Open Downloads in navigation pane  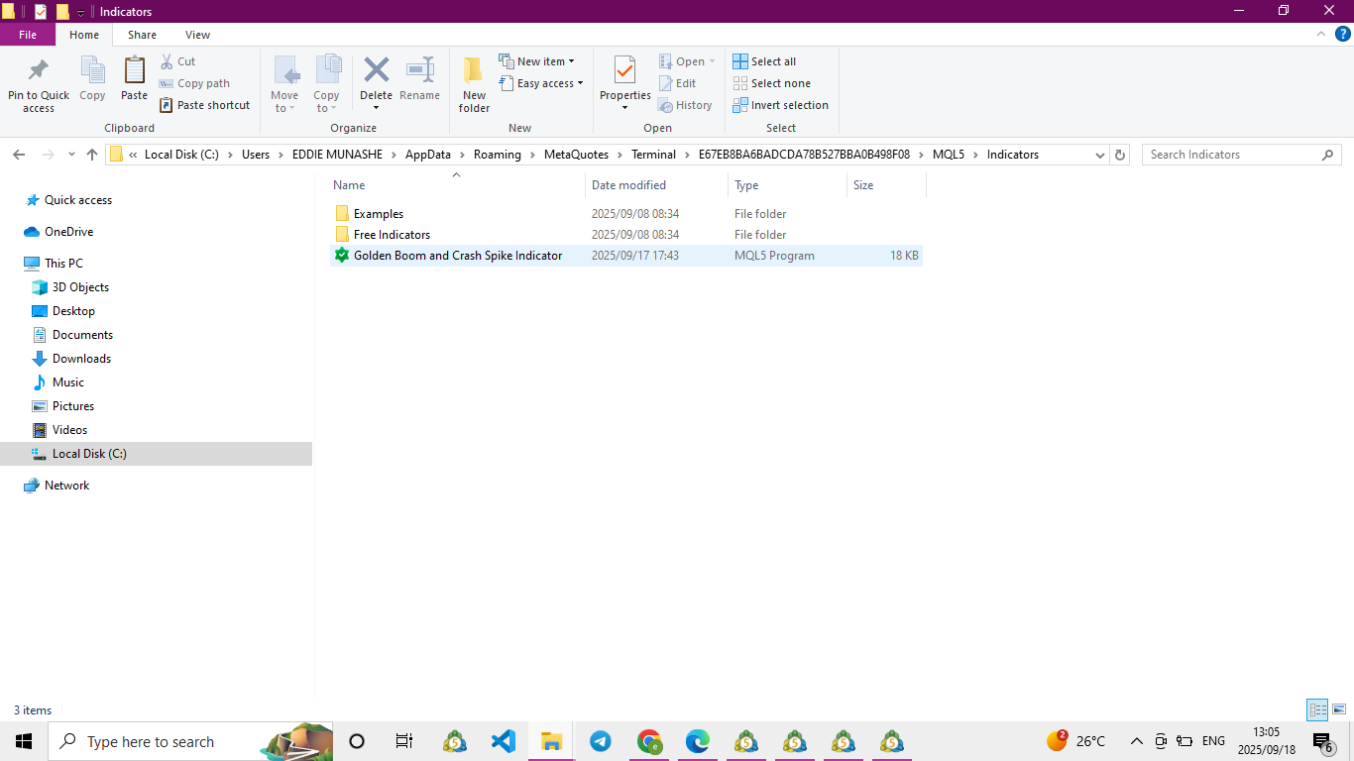click(x=81, y=359)
